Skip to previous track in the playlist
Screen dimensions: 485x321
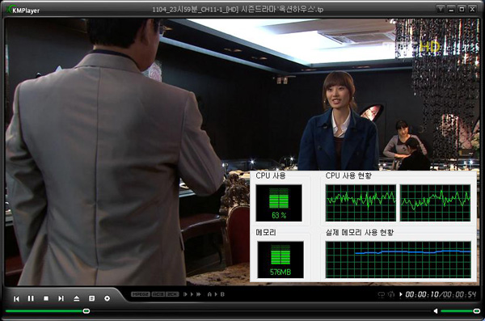click(16, 298)
